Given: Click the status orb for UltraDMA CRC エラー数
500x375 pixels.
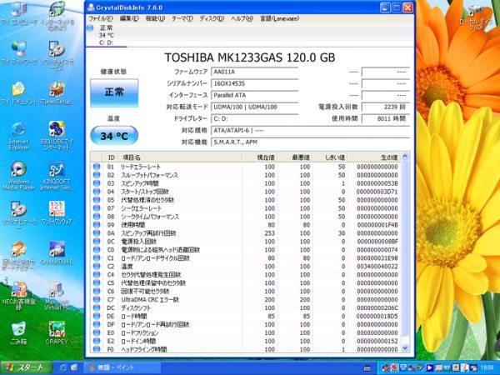Looking at the screenshot, I should (x=97, y=299).
